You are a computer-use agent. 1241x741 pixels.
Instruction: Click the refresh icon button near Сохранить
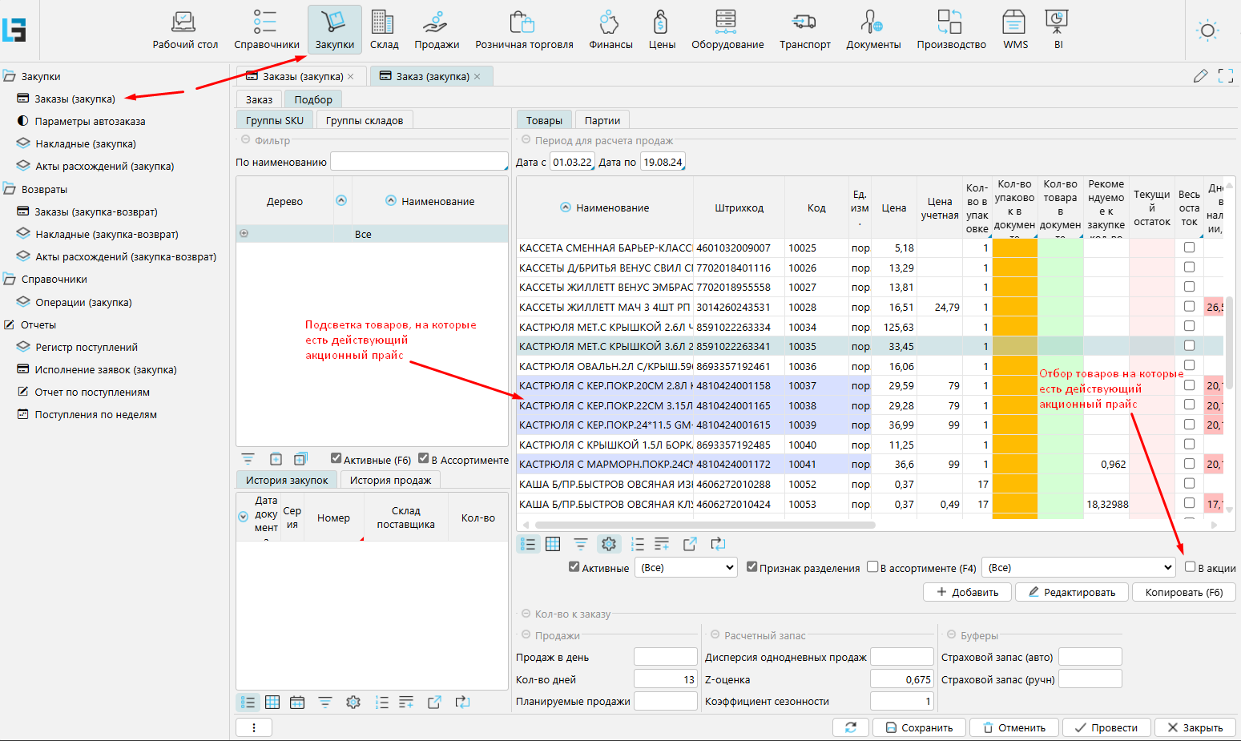point(850,727)
